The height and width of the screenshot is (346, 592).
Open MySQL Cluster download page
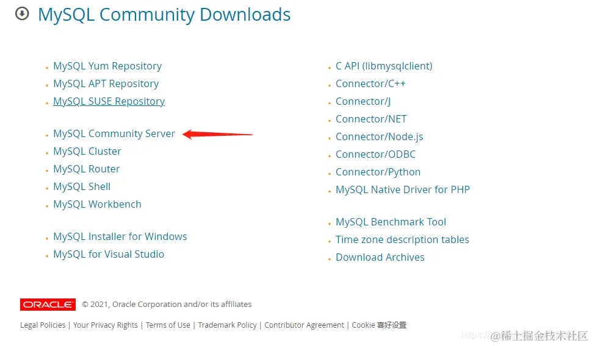(x=87, y=152)
